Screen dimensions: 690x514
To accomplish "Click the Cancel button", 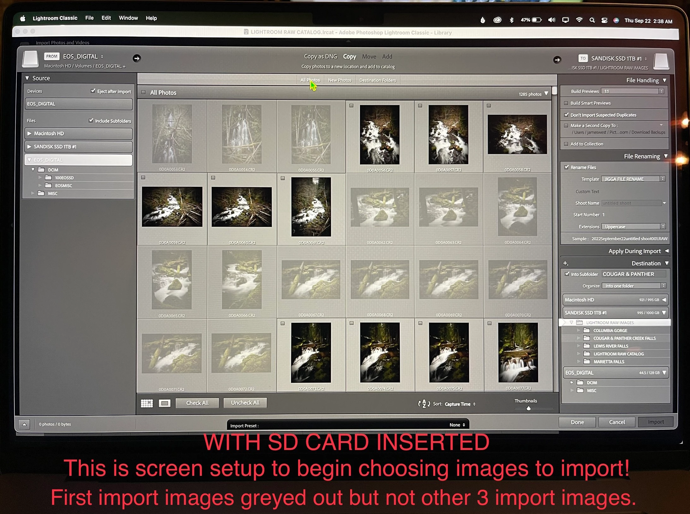I will click(x=616, y=422).
